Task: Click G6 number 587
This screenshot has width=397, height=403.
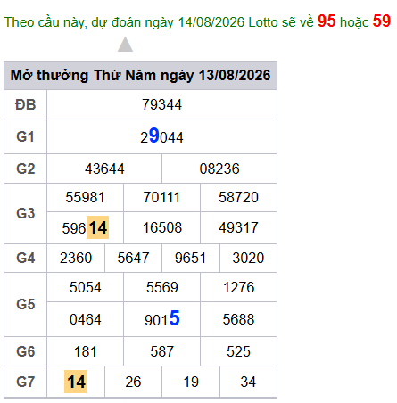Action: click(161, 351)
